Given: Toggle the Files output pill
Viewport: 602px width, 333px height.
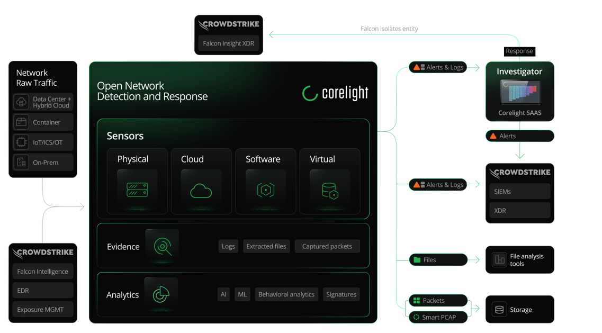Looking at the screenshot, I should (x=438, y=259).
